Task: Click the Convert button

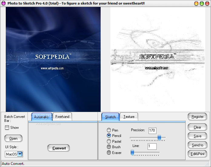Action: 59,148
